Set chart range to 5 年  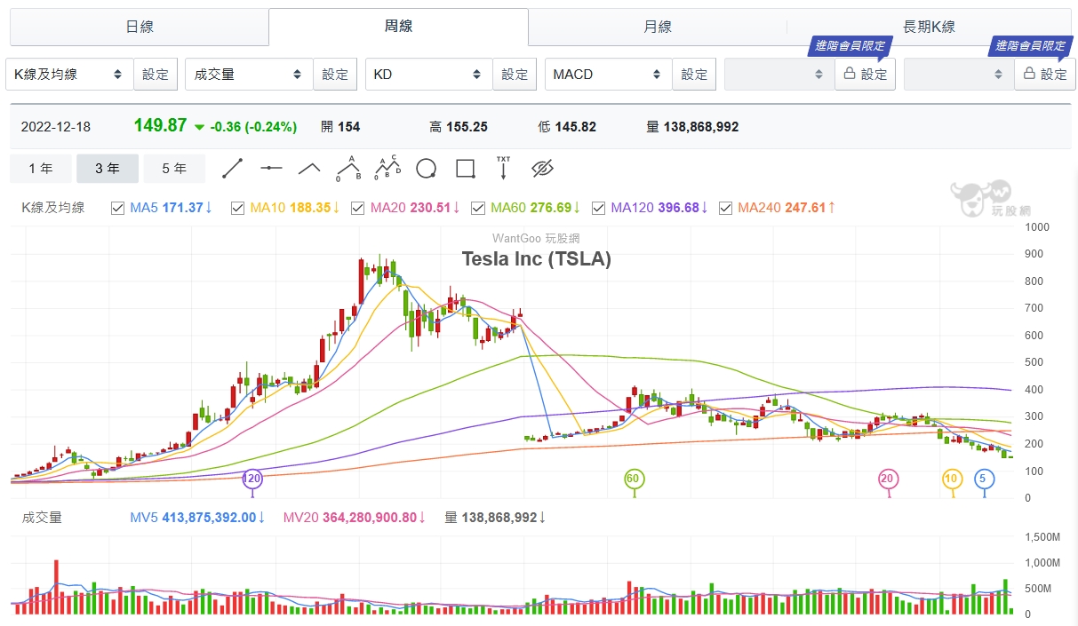coord(174,169)
